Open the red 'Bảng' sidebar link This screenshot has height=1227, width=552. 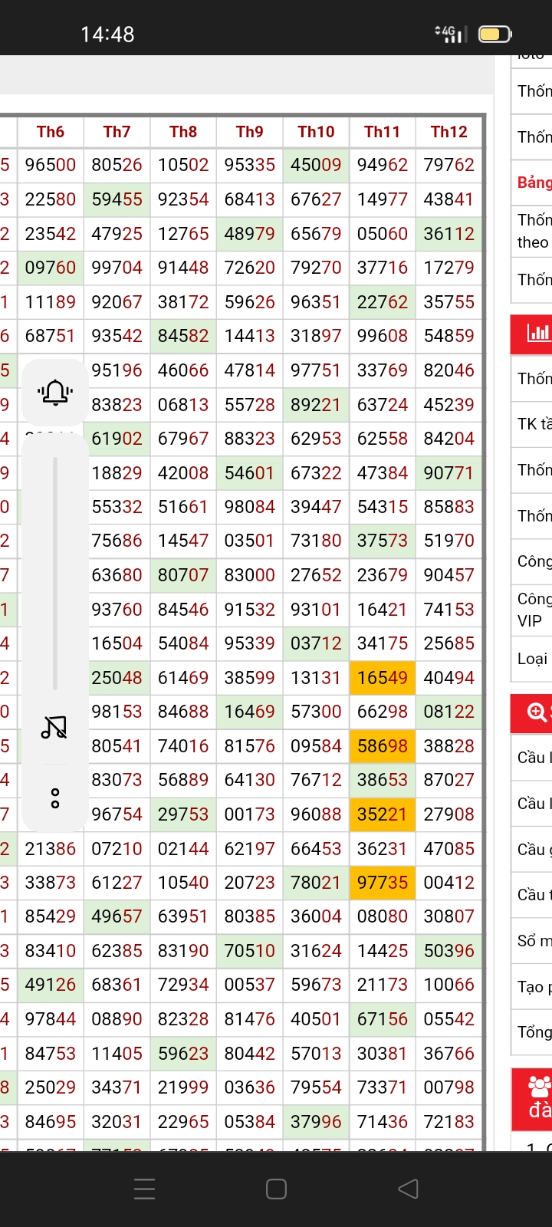pos(534,183)
